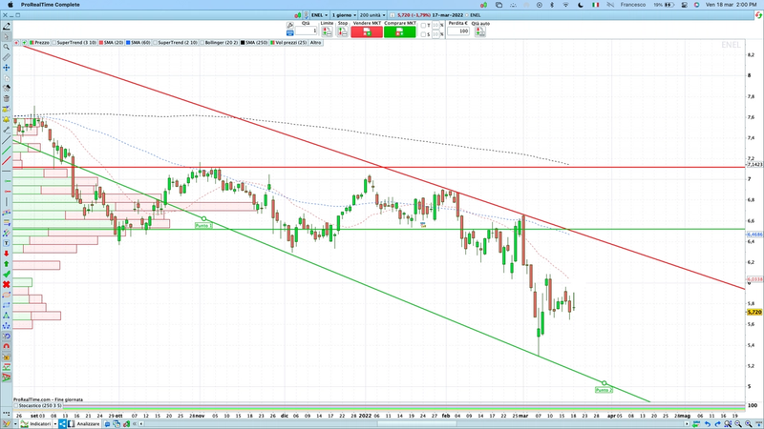Open the Indicatori dropdown arrow
The height and width of the screenshot is (429, 764).
pos(55,424)
